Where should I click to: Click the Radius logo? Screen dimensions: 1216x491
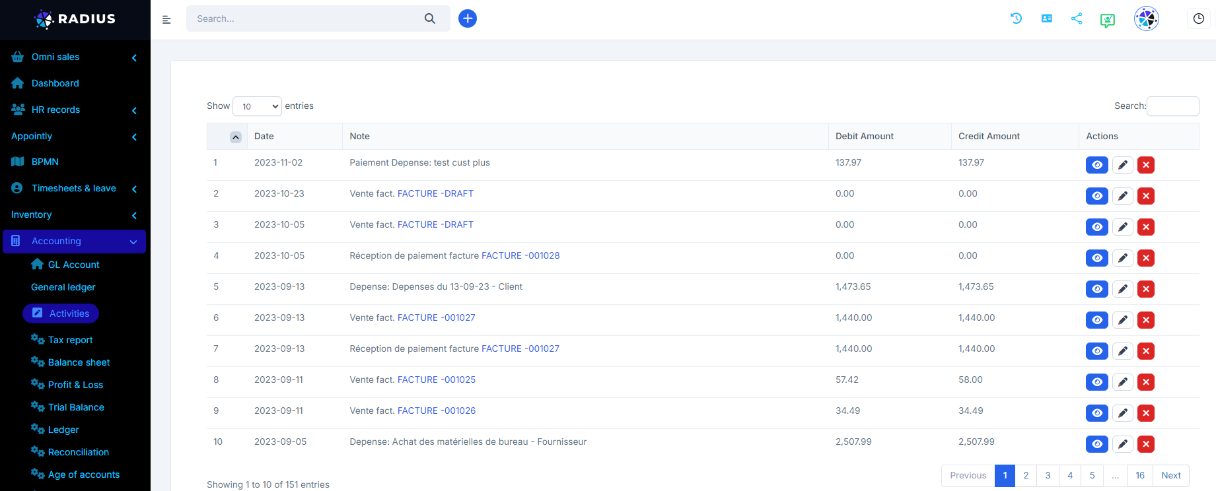[x=75, y=19]
